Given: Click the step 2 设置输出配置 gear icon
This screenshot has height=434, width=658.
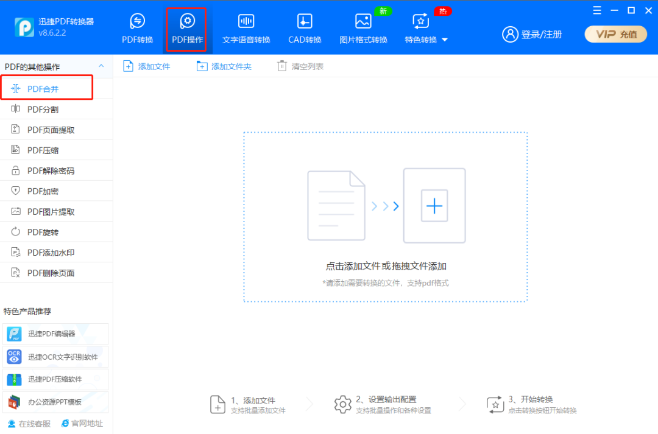Looking at the screenshot, I should pos(343,405).
